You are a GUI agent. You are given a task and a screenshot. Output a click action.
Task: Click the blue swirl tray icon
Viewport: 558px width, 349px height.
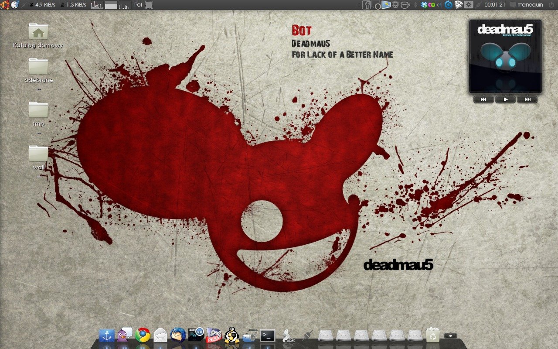point(448,5)
